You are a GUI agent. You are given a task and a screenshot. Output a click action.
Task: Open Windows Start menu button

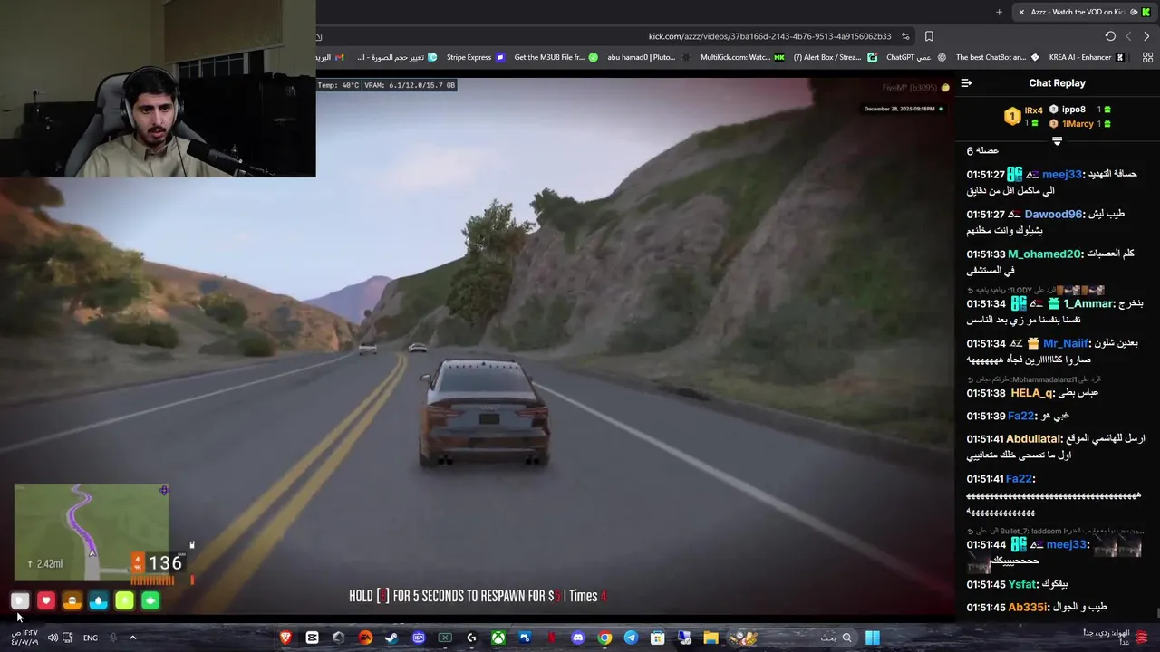tap(872, 638)
